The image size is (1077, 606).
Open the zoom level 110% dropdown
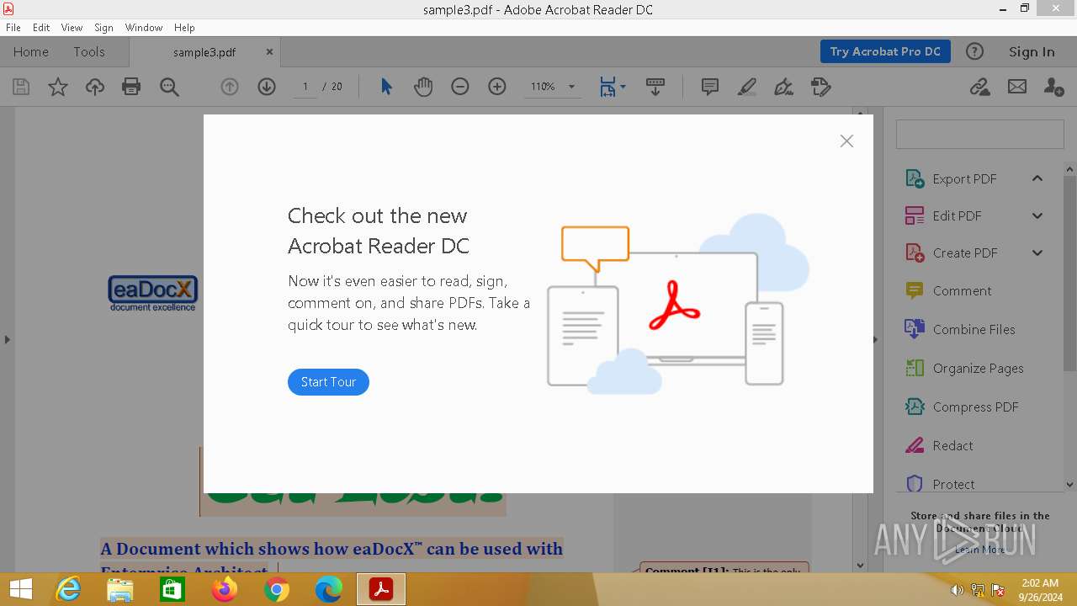(571, 87)
